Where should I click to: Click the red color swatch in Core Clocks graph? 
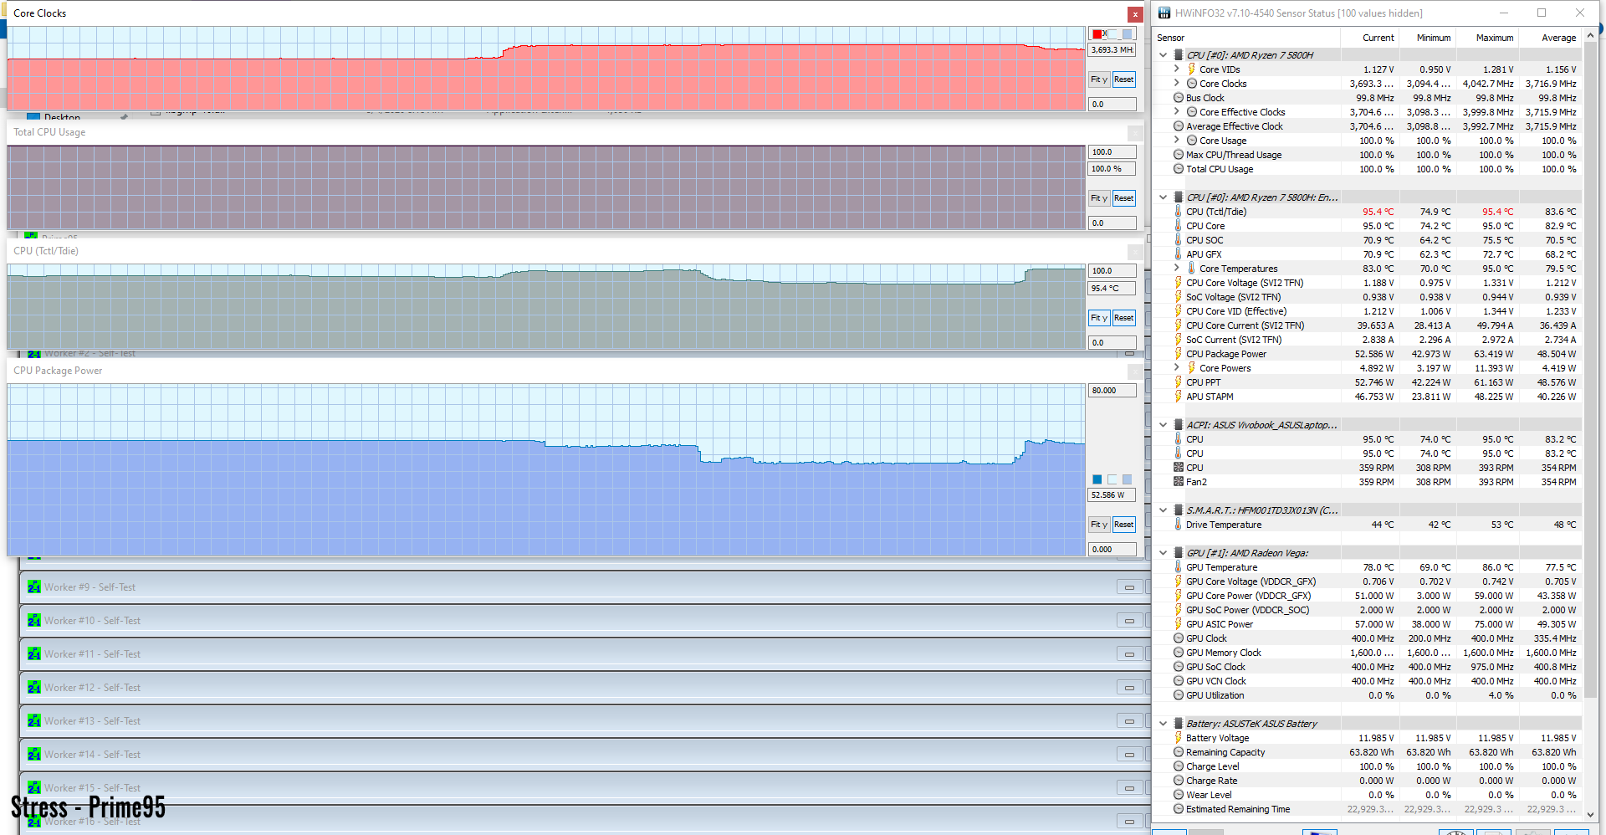pos(1097,34)
